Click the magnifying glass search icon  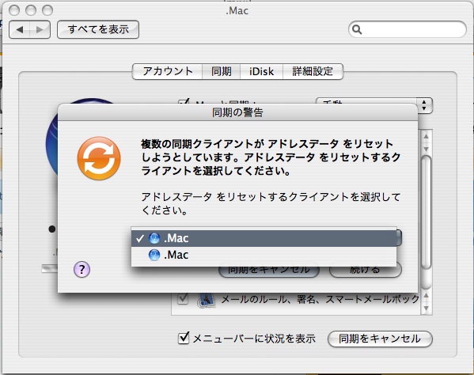357,29
